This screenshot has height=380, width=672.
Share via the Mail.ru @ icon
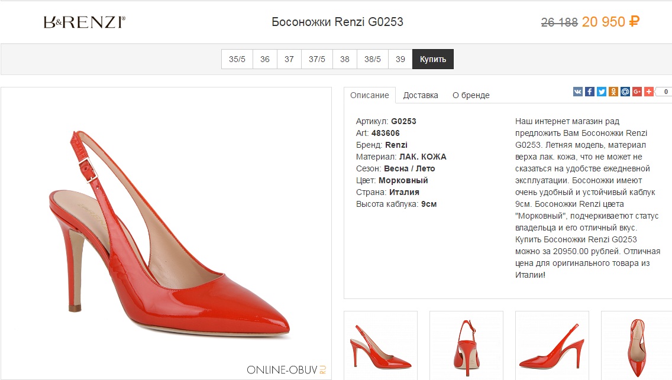point(625,92)
